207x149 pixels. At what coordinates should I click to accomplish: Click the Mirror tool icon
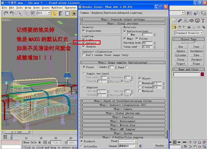(189, 13)
